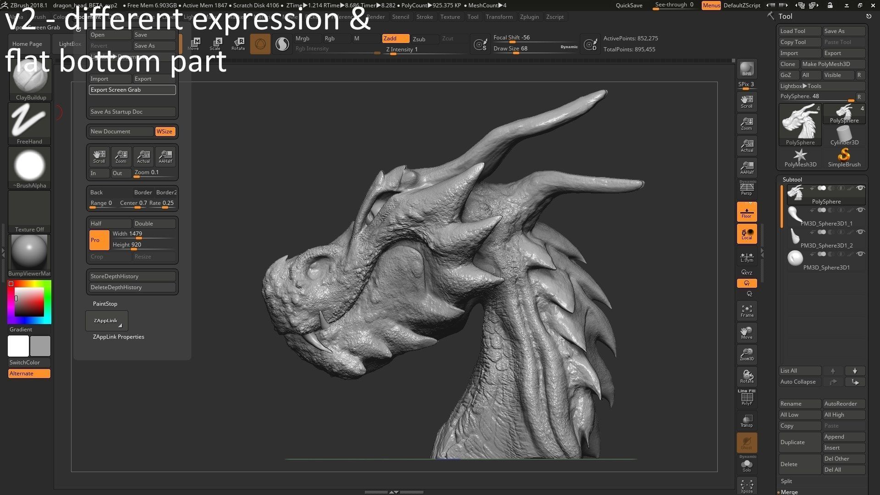This screenshot has height=495, width=880.
Task: Open the Stroke menu
Action: point(424,17)
